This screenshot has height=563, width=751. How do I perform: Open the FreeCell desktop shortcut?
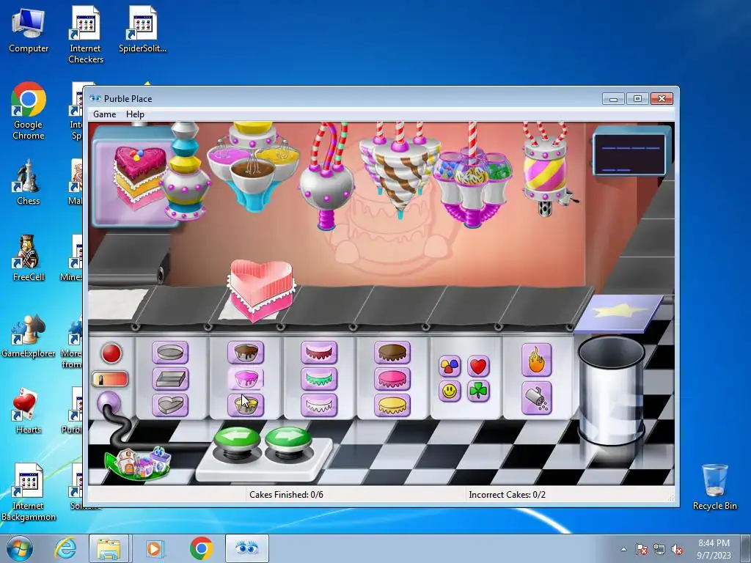(29, 259)
